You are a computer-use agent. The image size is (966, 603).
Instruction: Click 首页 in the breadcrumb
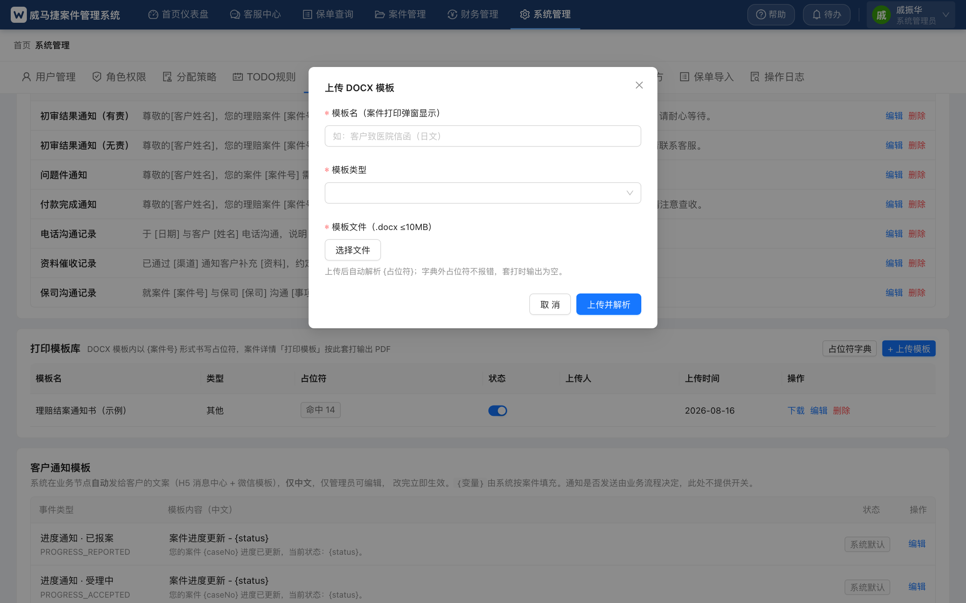(x=22, y=45)
